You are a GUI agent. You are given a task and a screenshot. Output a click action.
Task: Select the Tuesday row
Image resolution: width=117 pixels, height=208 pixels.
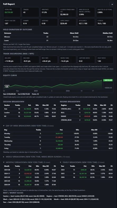click(58, 137)
